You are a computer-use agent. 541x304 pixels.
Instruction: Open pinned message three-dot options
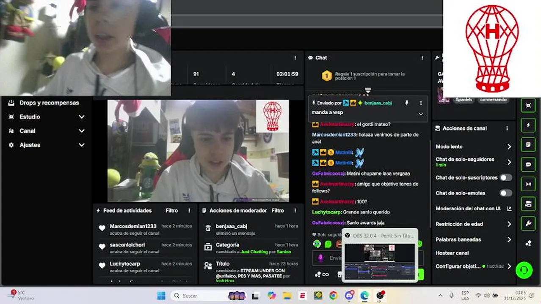[421, 103]
